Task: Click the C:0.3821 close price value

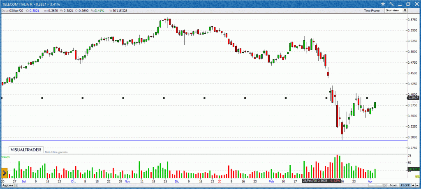Action: coord(33,11)
